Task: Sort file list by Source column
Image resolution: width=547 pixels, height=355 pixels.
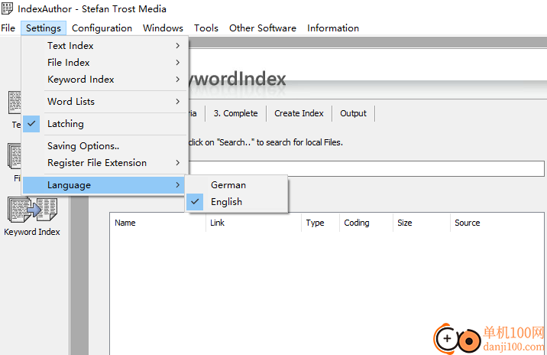Action: click(497, 223)
